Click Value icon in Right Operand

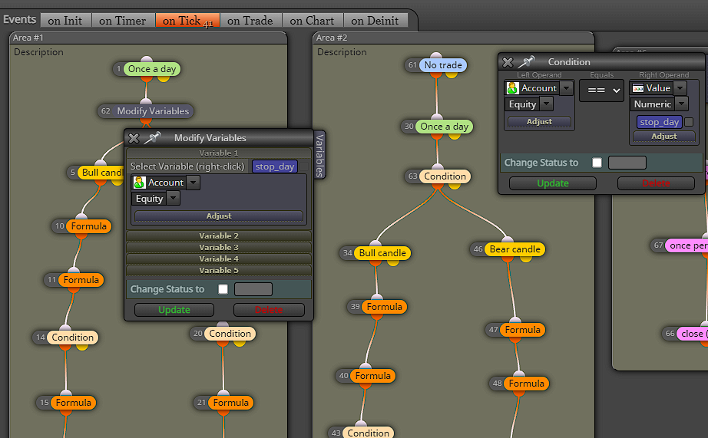point(637,88)
